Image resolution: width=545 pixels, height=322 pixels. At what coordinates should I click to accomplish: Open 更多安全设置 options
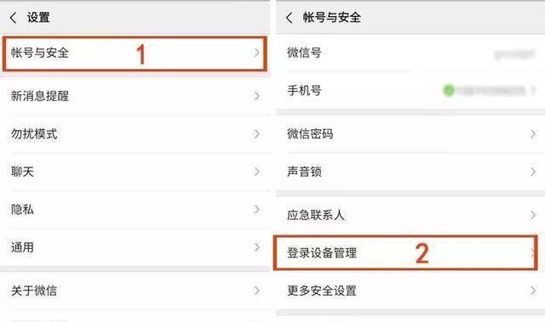point(410,291)
